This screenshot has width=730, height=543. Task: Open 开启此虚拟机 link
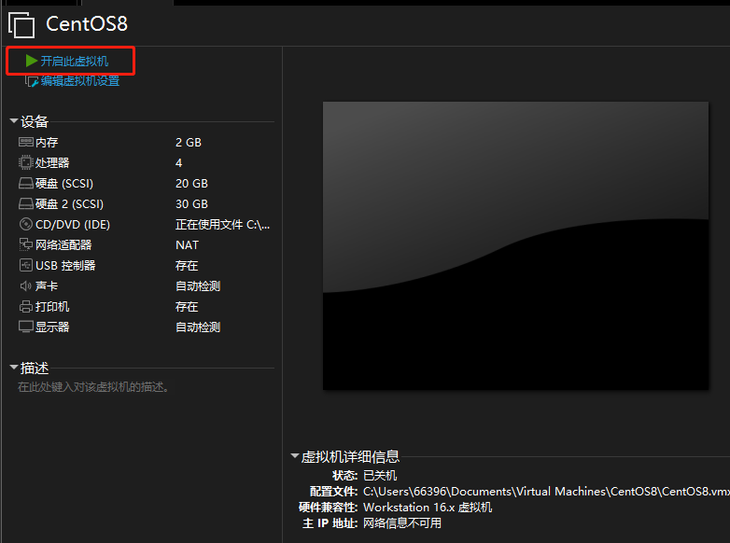(x=75, y=61)
